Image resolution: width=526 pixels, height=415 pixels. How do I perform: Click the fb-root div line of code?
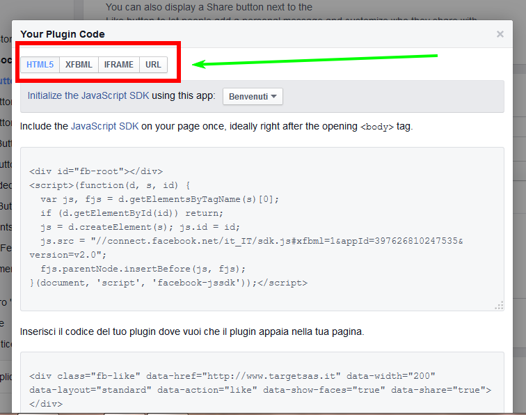(x=95, y=171)
